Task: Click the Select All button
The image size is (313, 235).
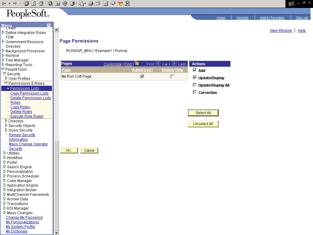Action: (203, 113)
